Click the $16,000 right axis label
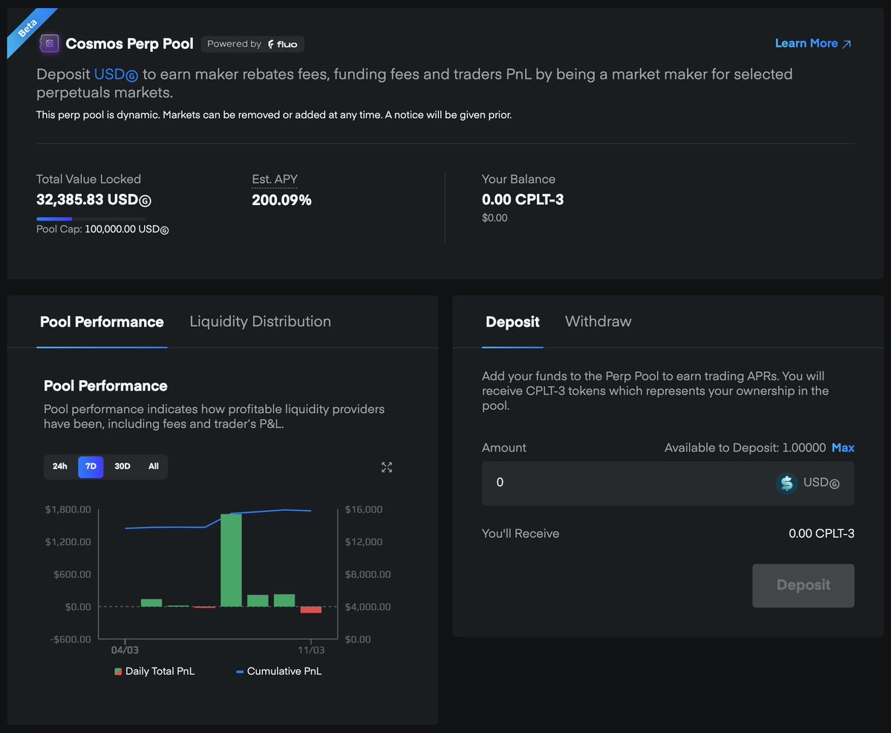The image size is (891, 733). tap(364, 509)
